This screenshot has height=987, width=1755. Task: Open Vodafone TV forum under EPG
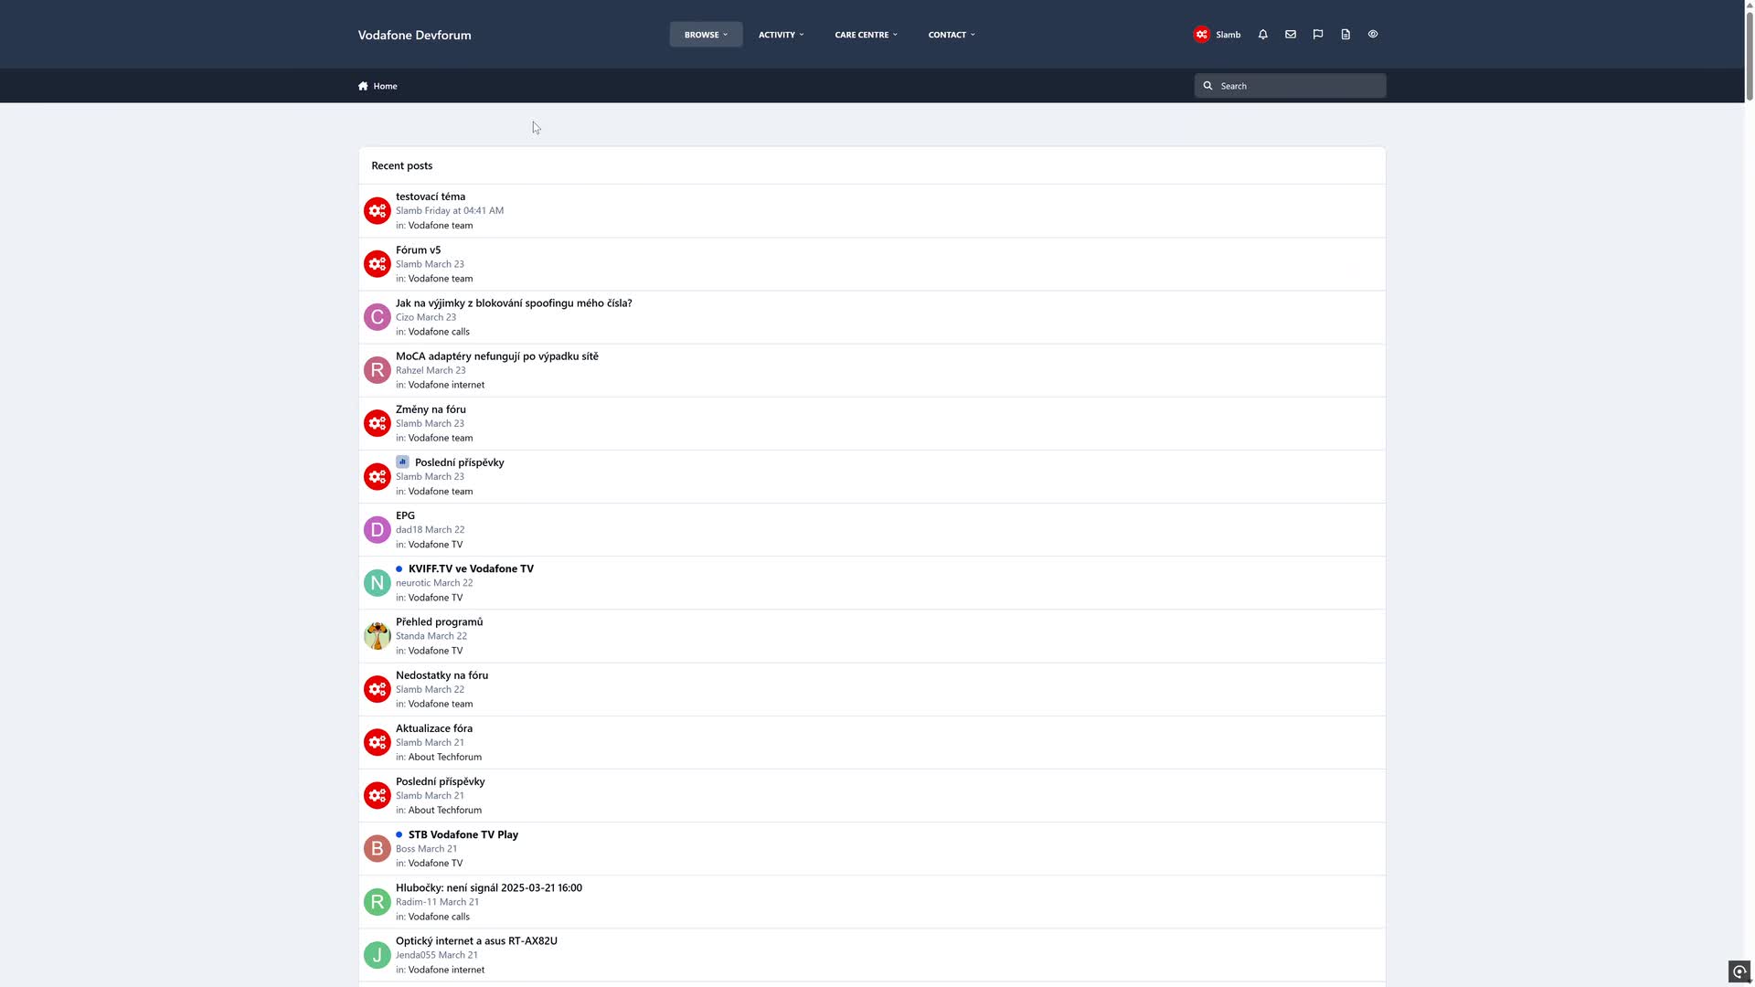coord(435,545)
